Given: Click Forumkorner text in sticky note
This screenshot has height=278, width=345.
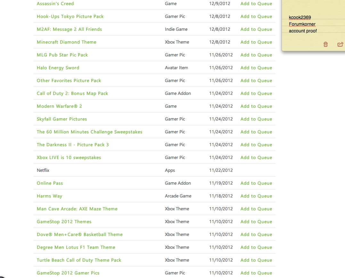Looking at the screenshot, I should [x=302, y=24].
